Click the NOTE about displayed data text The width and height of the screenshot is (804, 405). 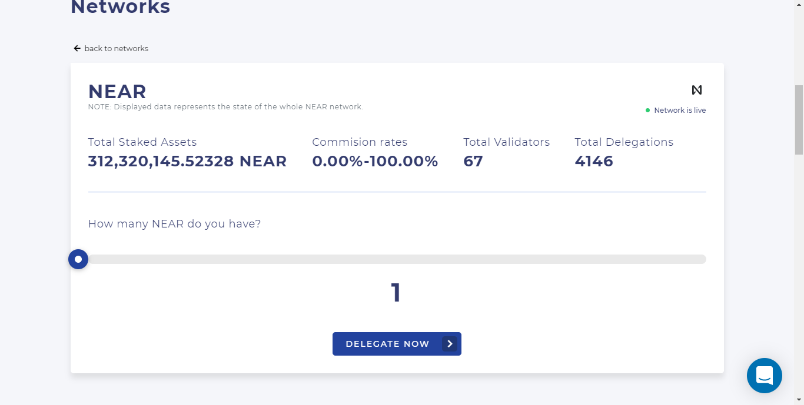pos(225,107)
